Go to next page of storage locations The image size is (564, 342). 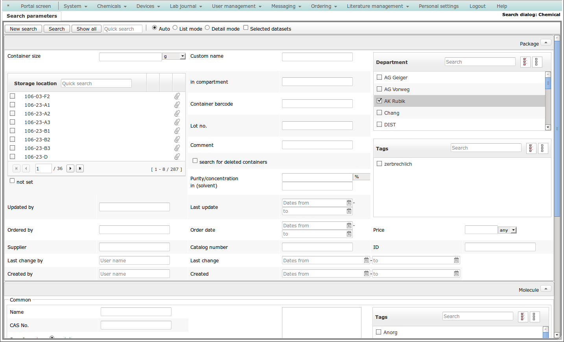(x=70, y=168)
